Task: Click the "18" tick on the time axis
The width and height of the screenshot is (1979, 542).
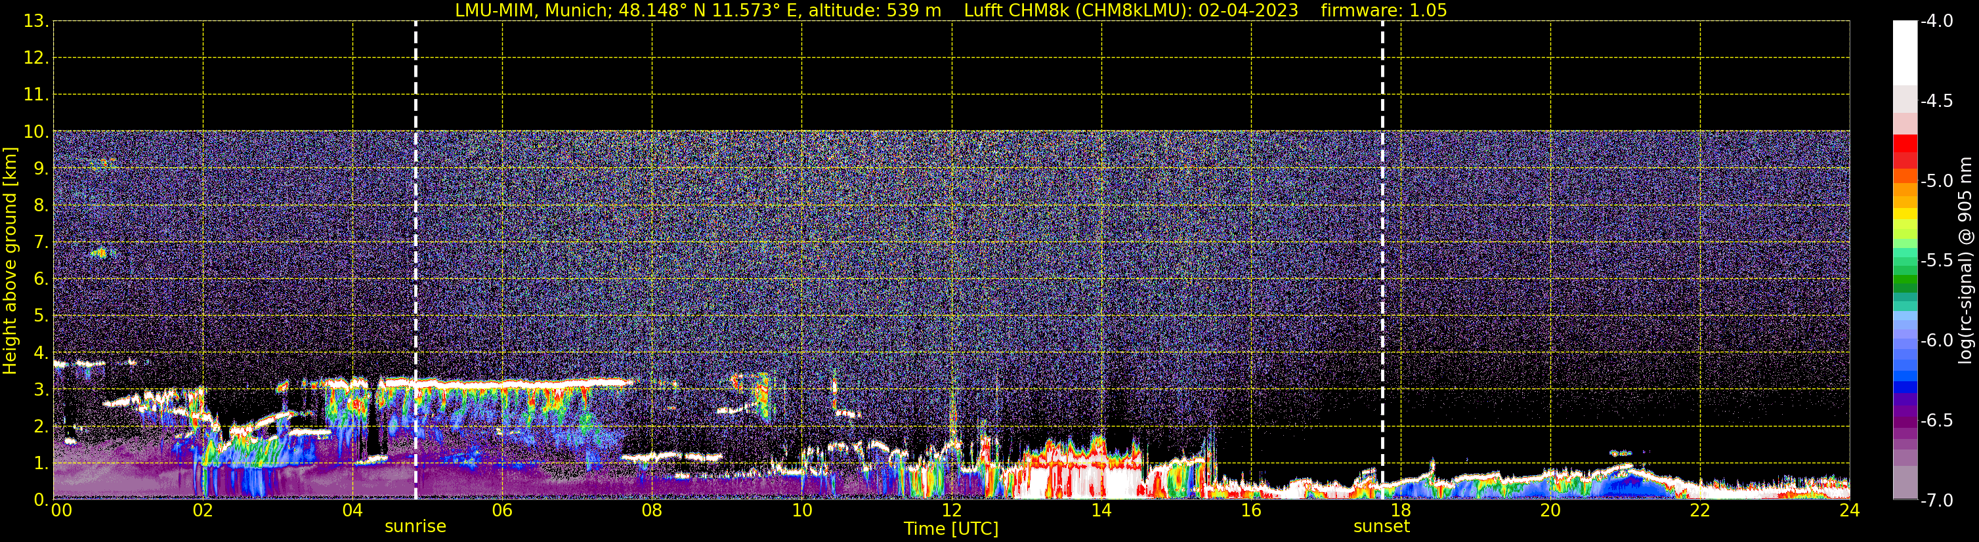Action: click(x=1401, y=511)
